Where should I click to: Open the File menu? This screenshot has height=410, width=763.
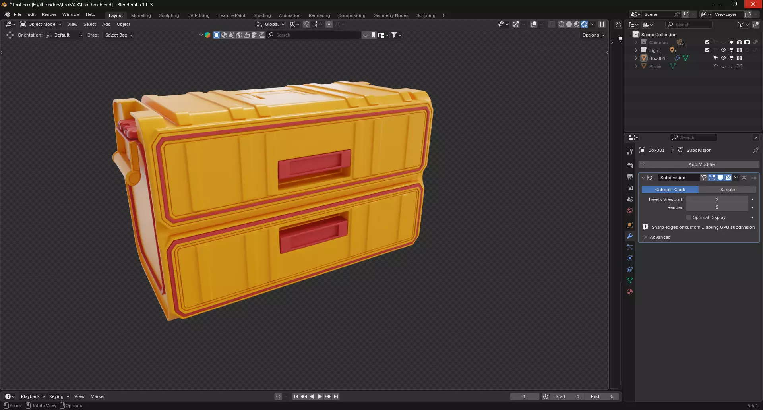(x=17, y=14)
